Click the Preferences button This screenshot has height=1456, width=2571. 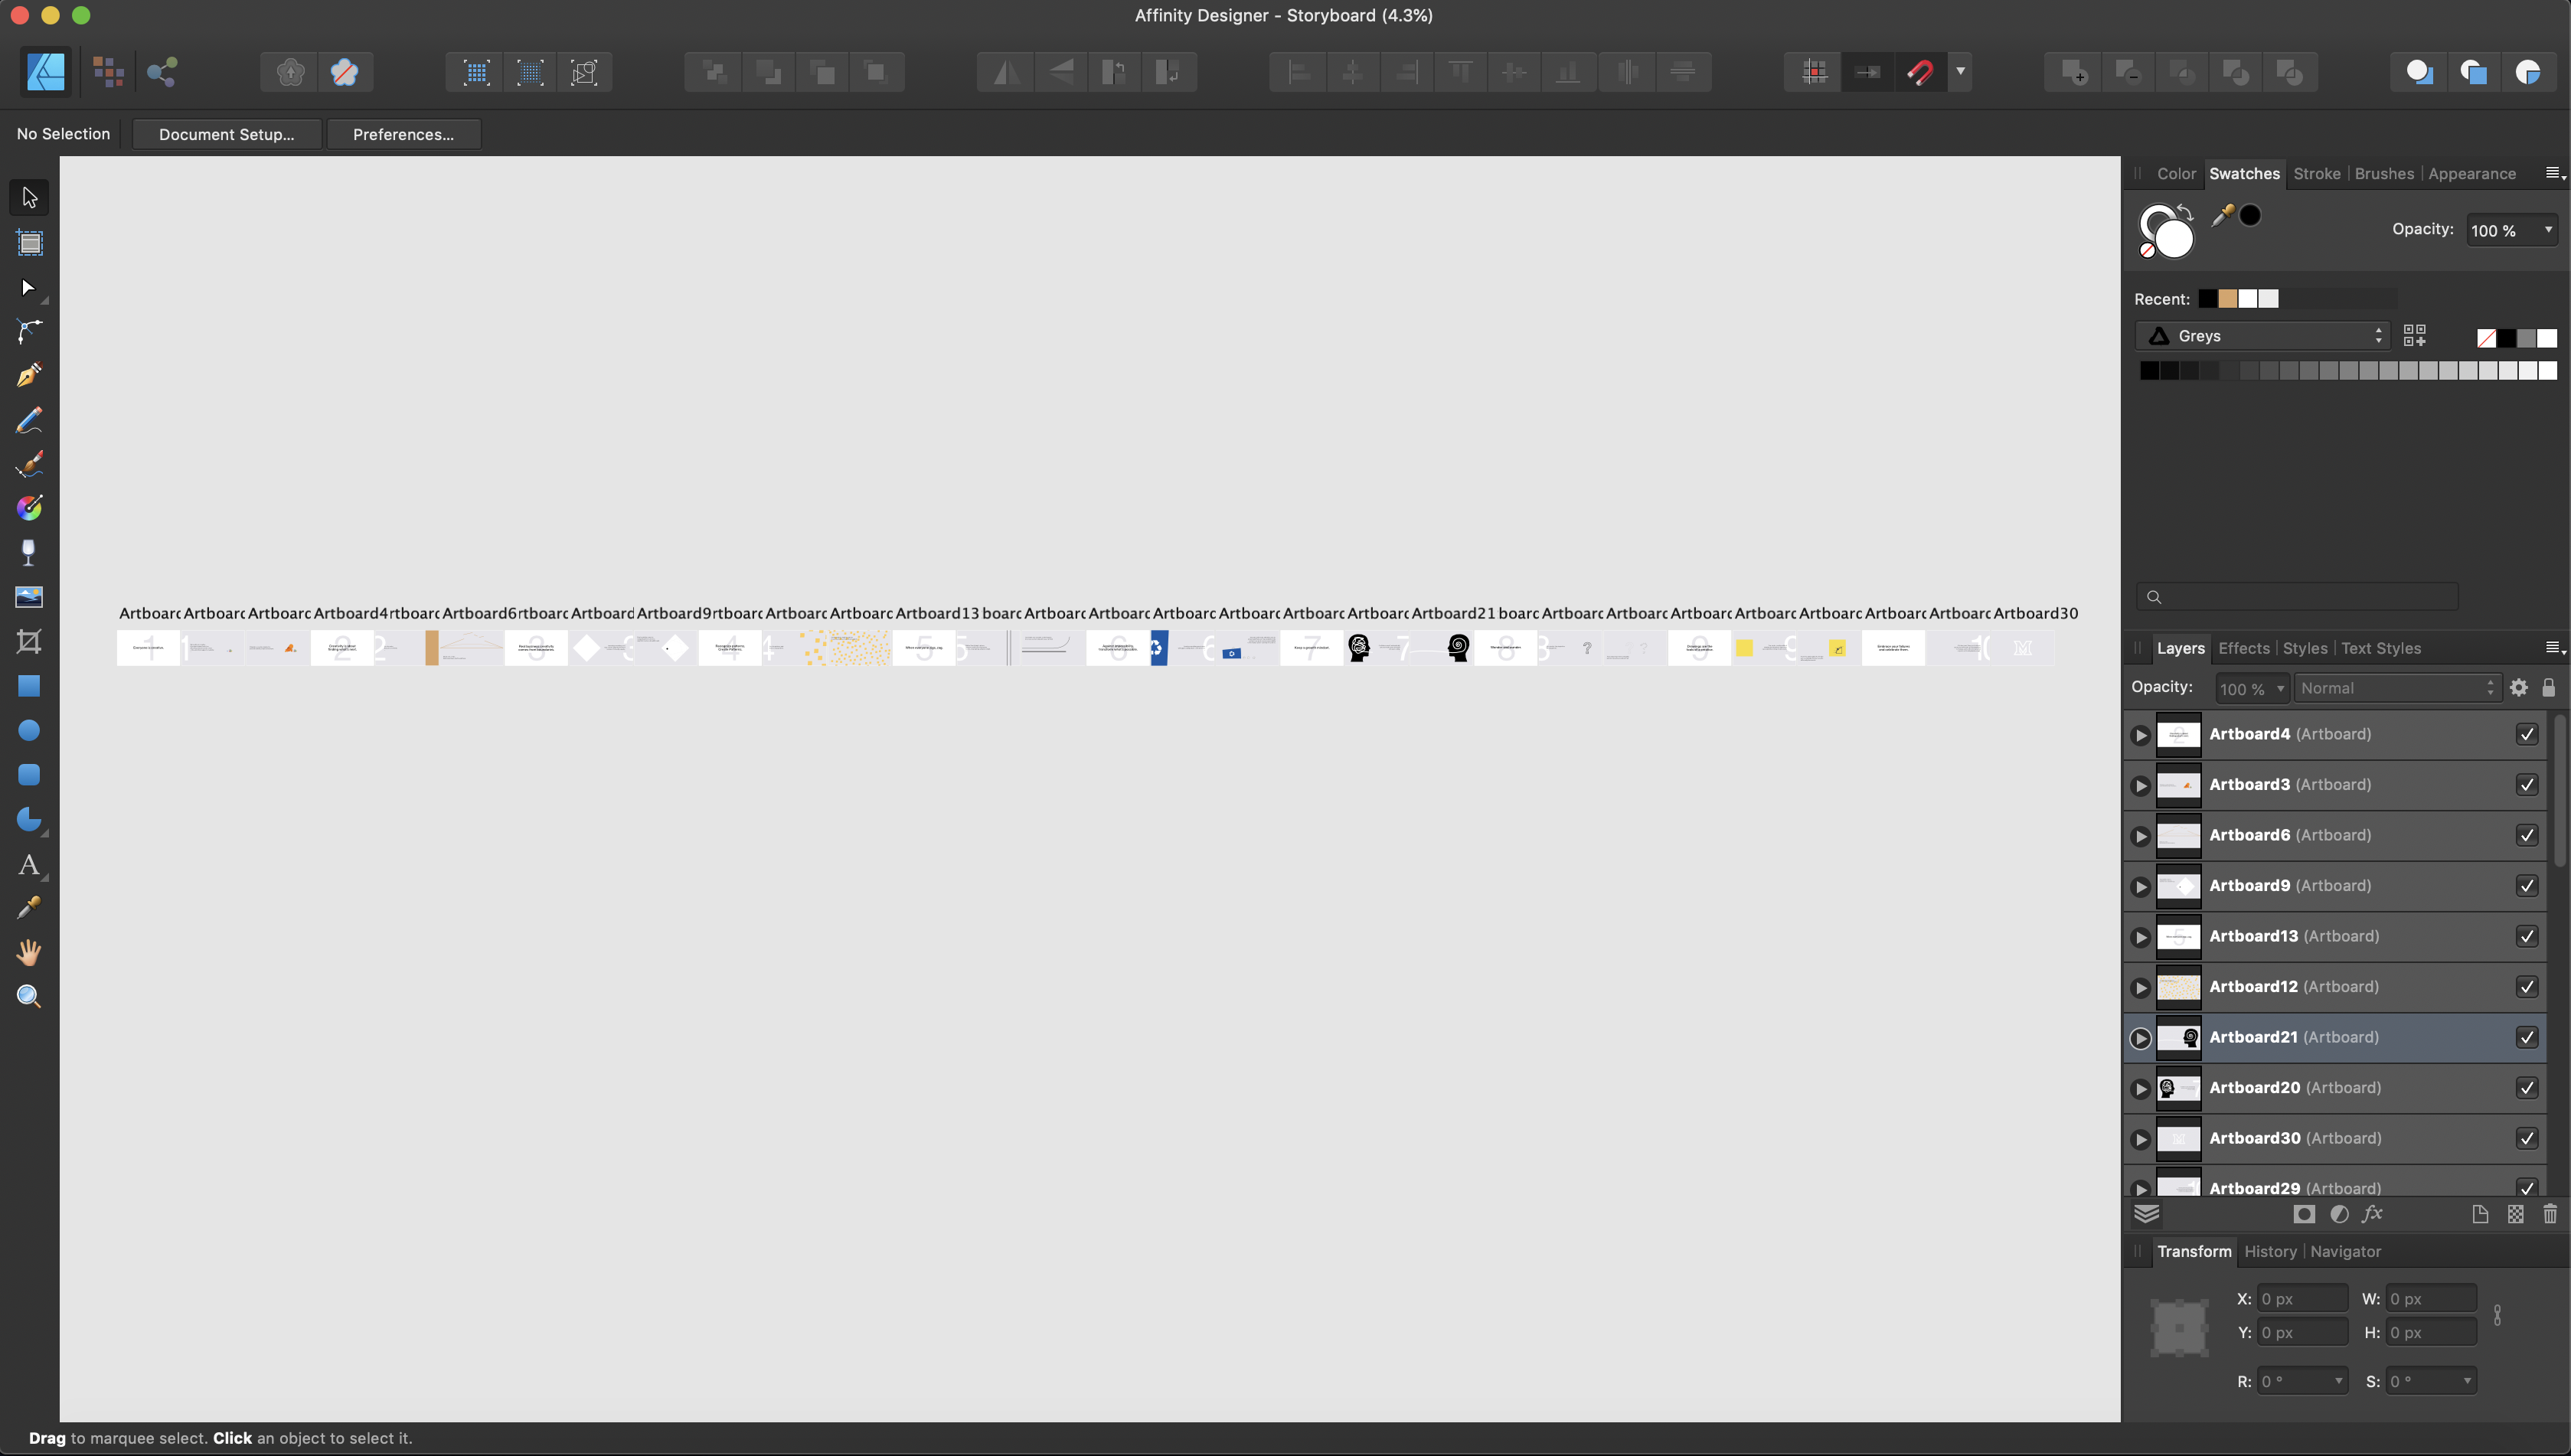[403, 134]
